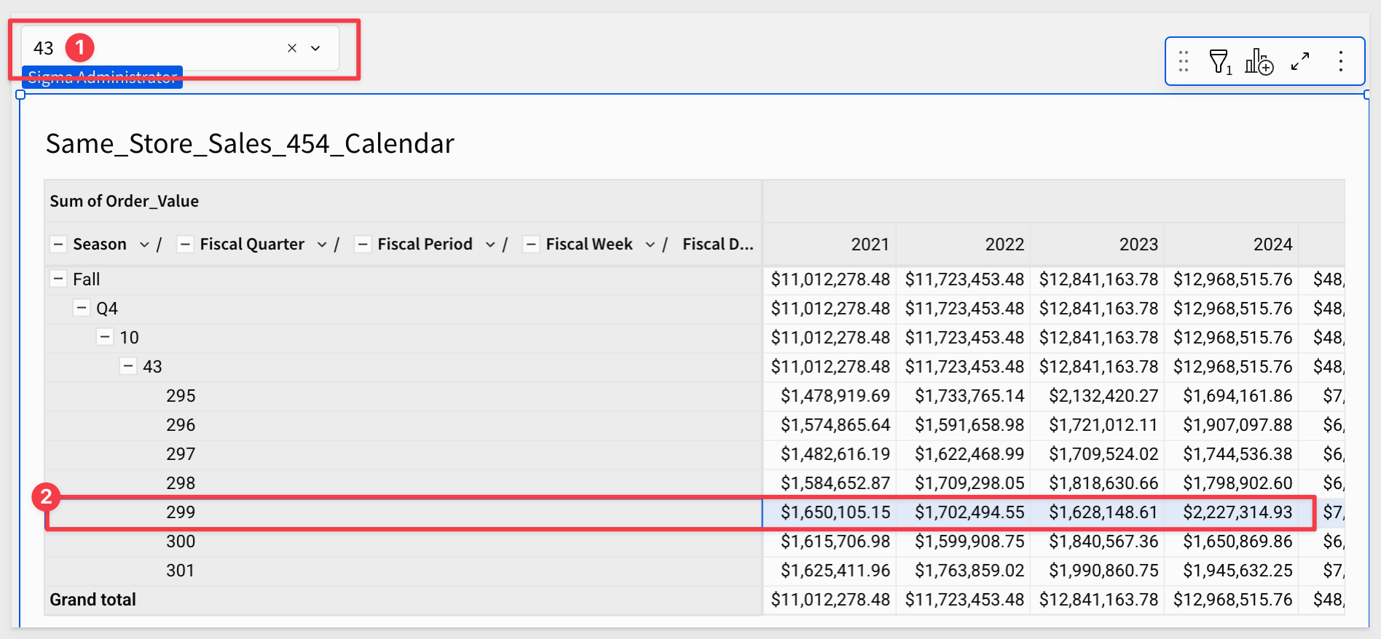Click the add chart icon
The image size is (1381, 639).
point(1259,62)
